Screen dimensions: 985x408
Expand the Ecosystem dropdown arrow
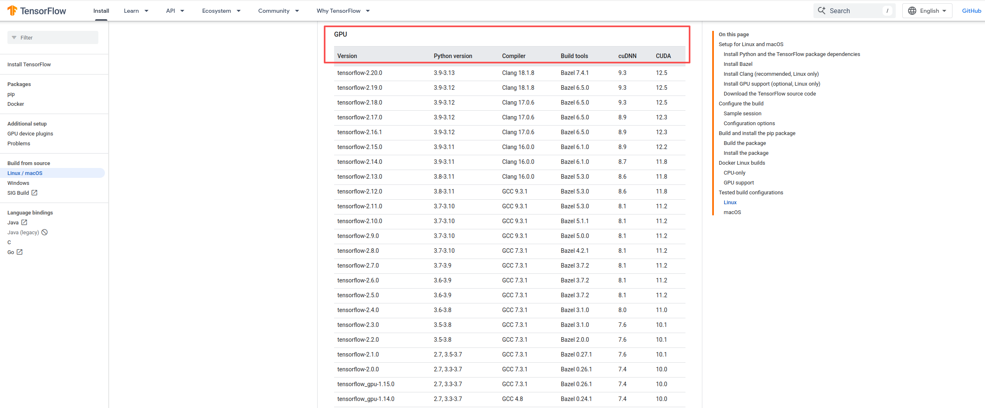click(x=239, y=11)
